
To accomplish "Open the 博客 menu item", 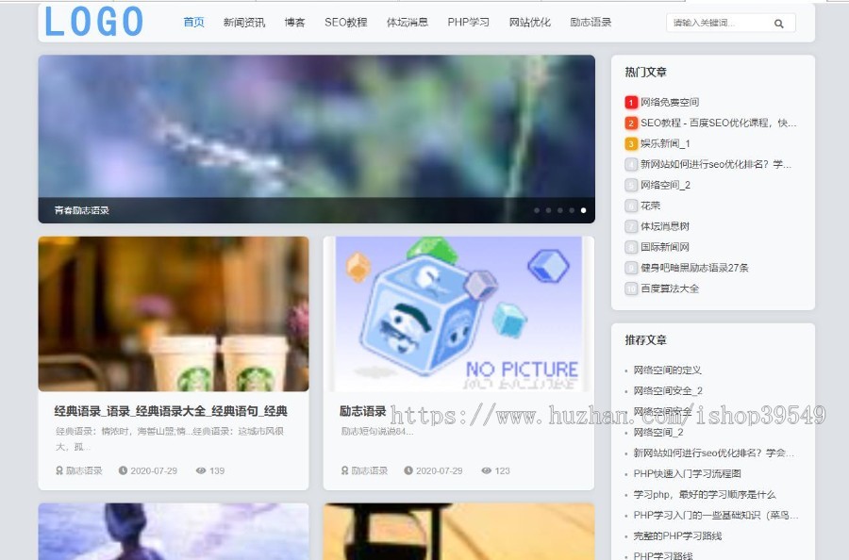I will pyautogui.click(x=294, y=23).
